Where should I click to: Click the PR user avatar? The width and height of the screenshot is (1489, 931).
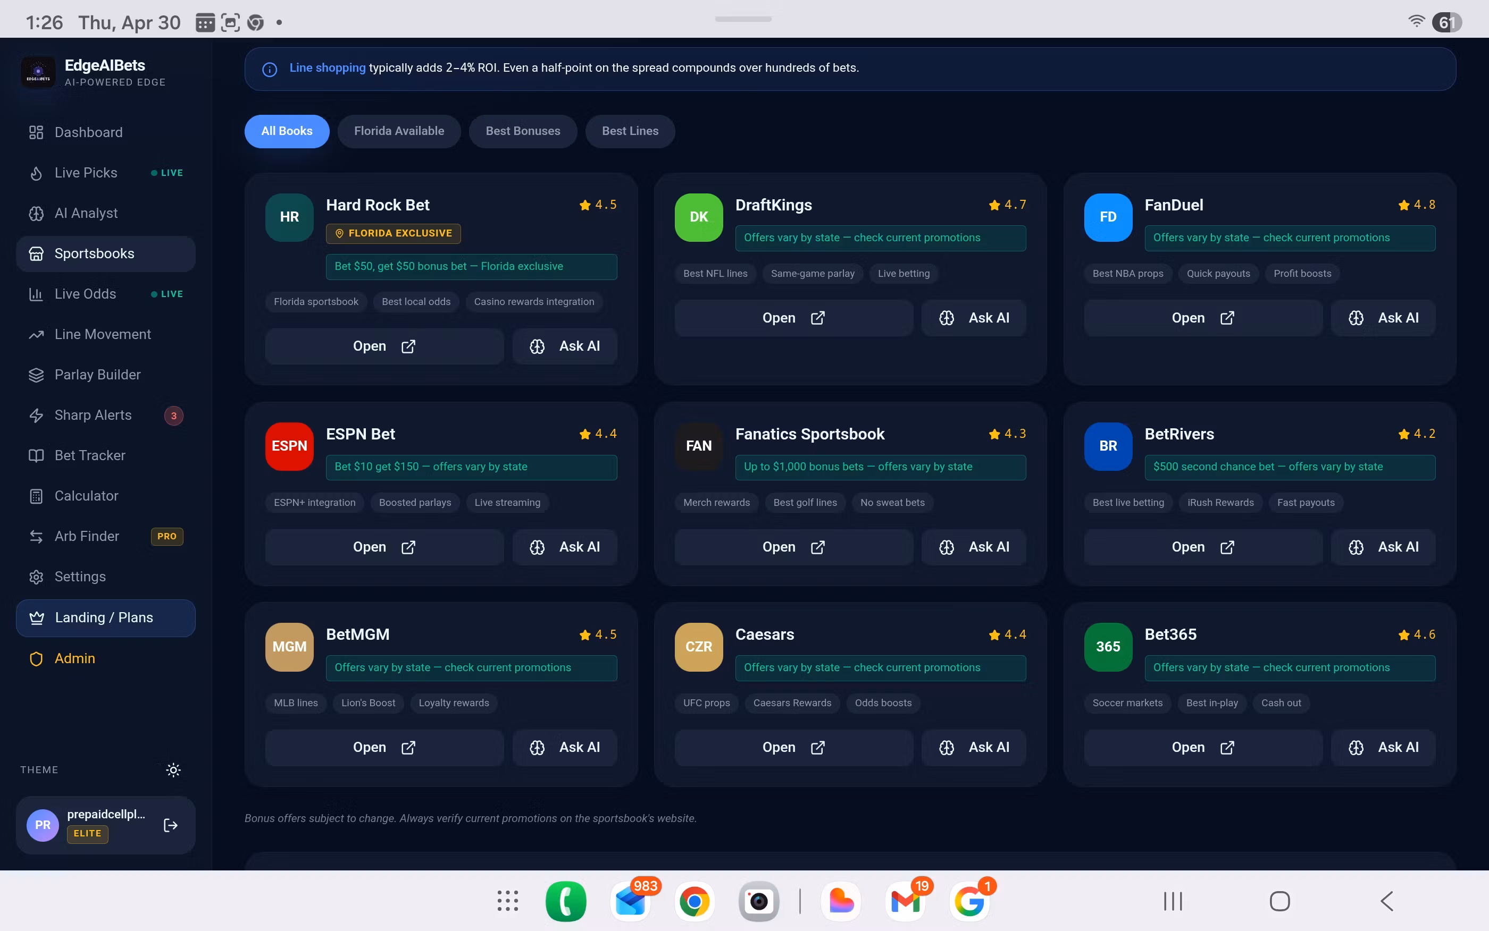point(43,825)
